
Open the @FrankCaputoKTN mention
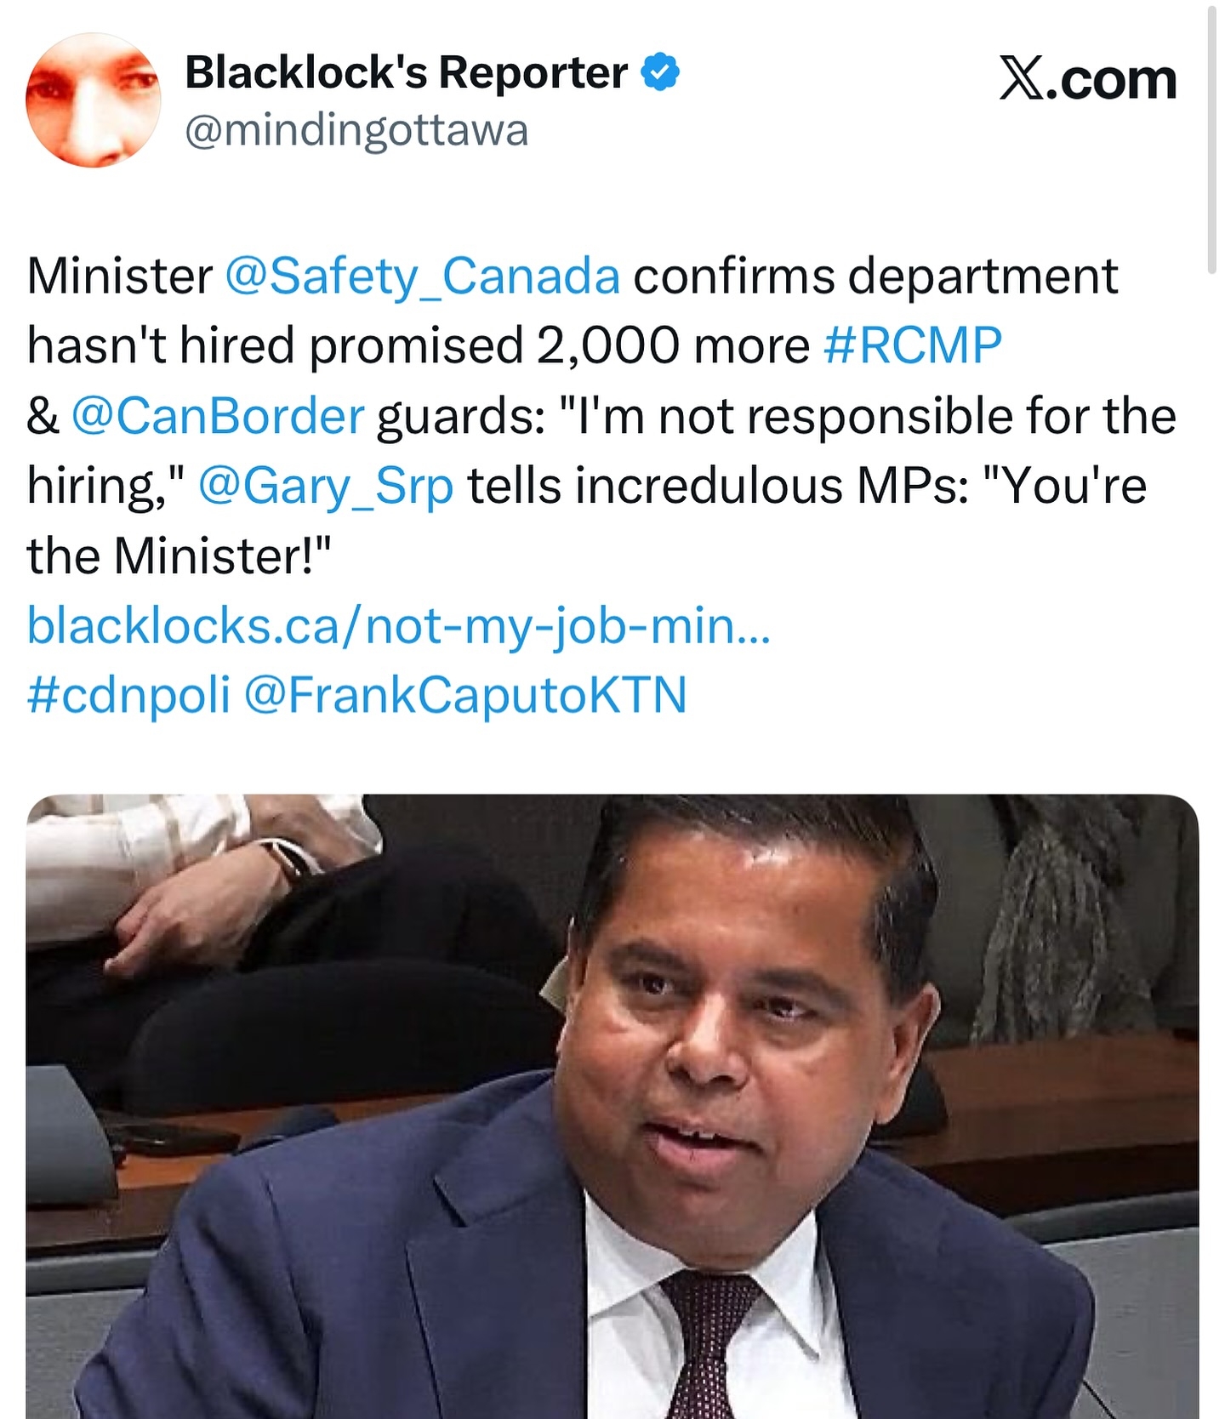[x=465, y=695]
